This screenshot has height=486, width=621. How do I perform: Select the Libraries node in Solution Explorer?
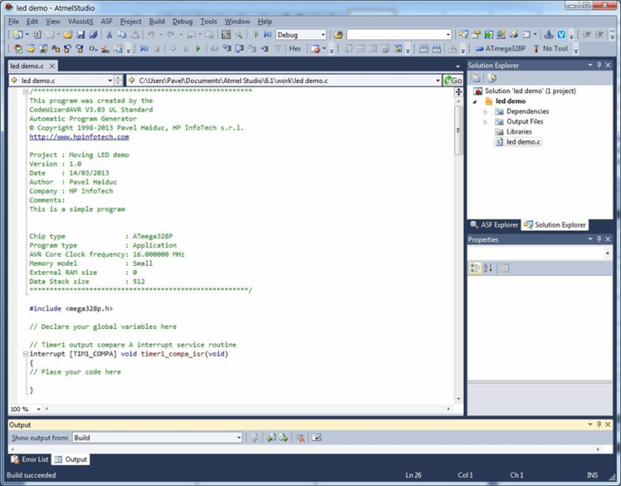pyautogui.click(x=513, y=132)
